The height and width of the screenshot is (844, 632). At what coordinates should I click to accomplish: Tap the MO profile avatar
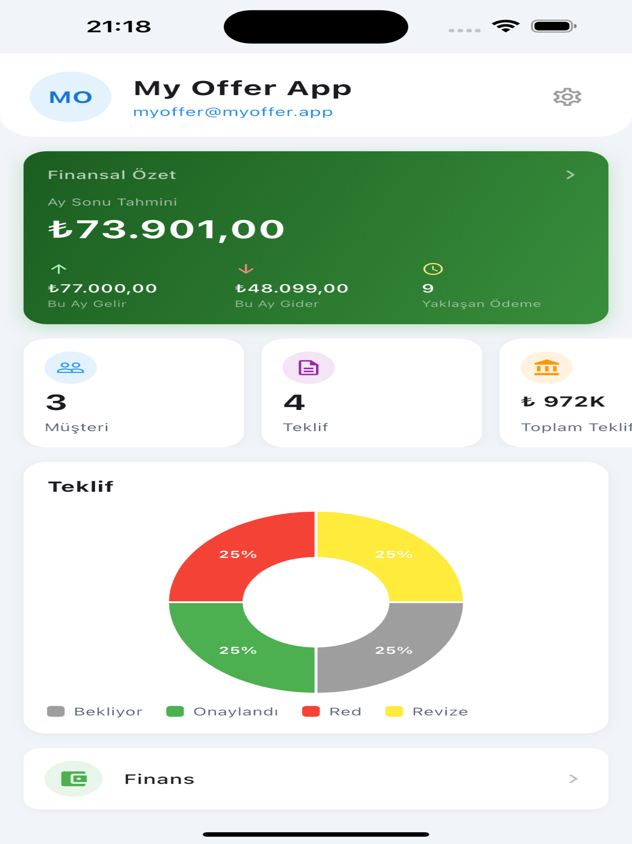(71, 97)
